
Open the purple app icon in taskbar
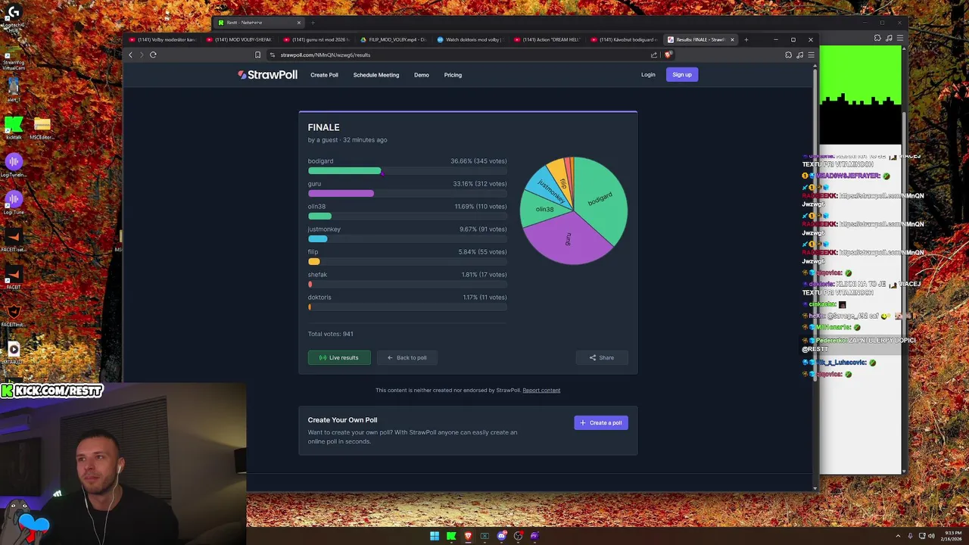point(534,536)
